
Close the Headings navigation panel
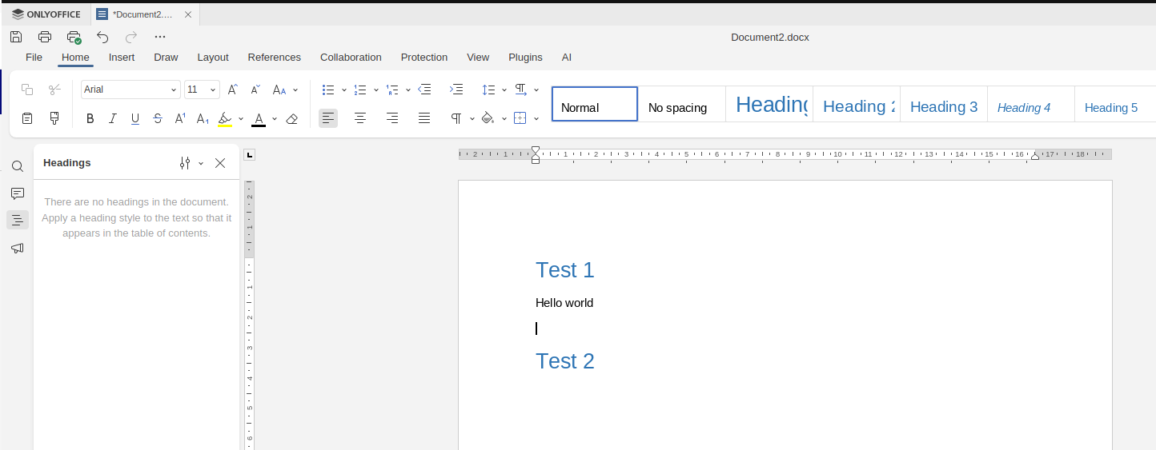click(220, 163)
